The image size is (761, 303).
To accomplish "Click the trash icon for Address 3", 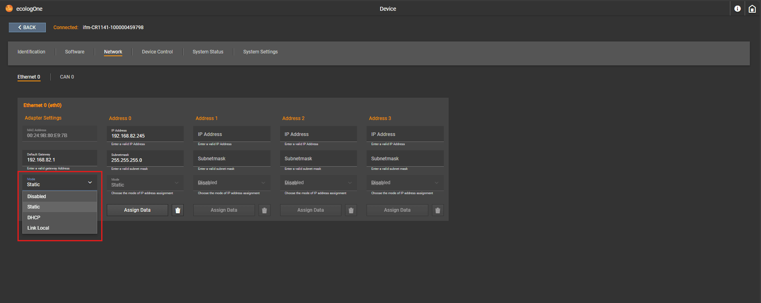I will pyautogui.click(x=437, y=210).
